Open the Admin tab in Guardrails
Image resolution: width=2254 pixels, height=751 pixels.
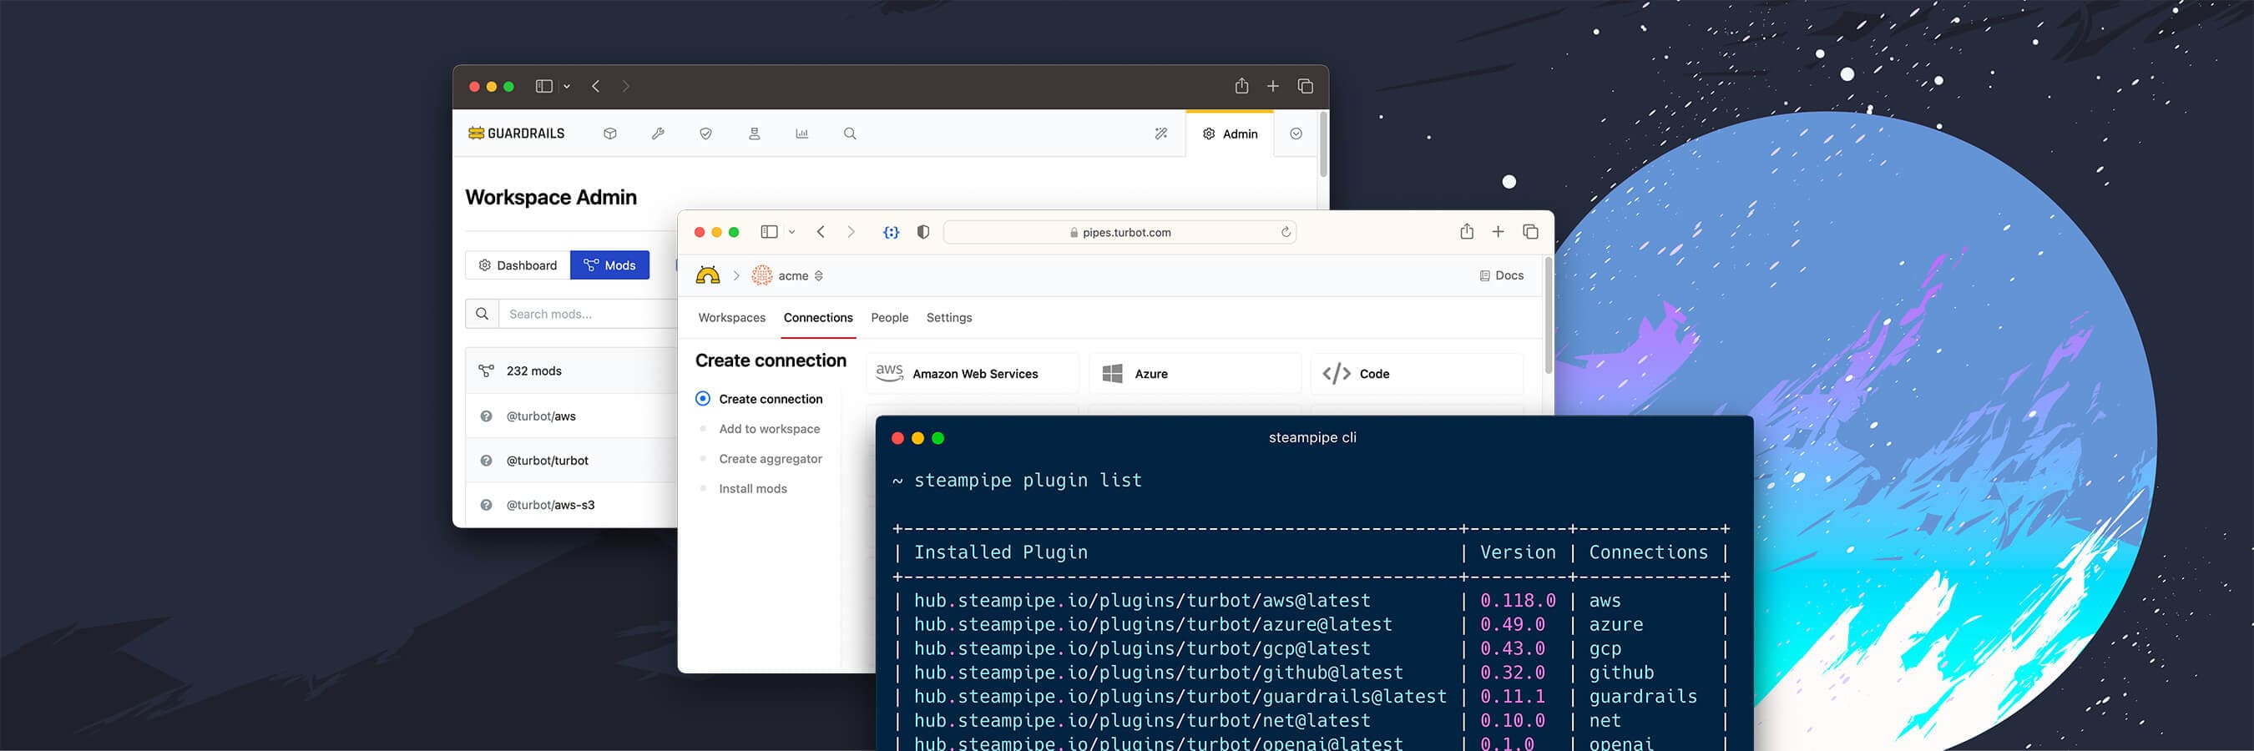click(x=1230, y=134)
